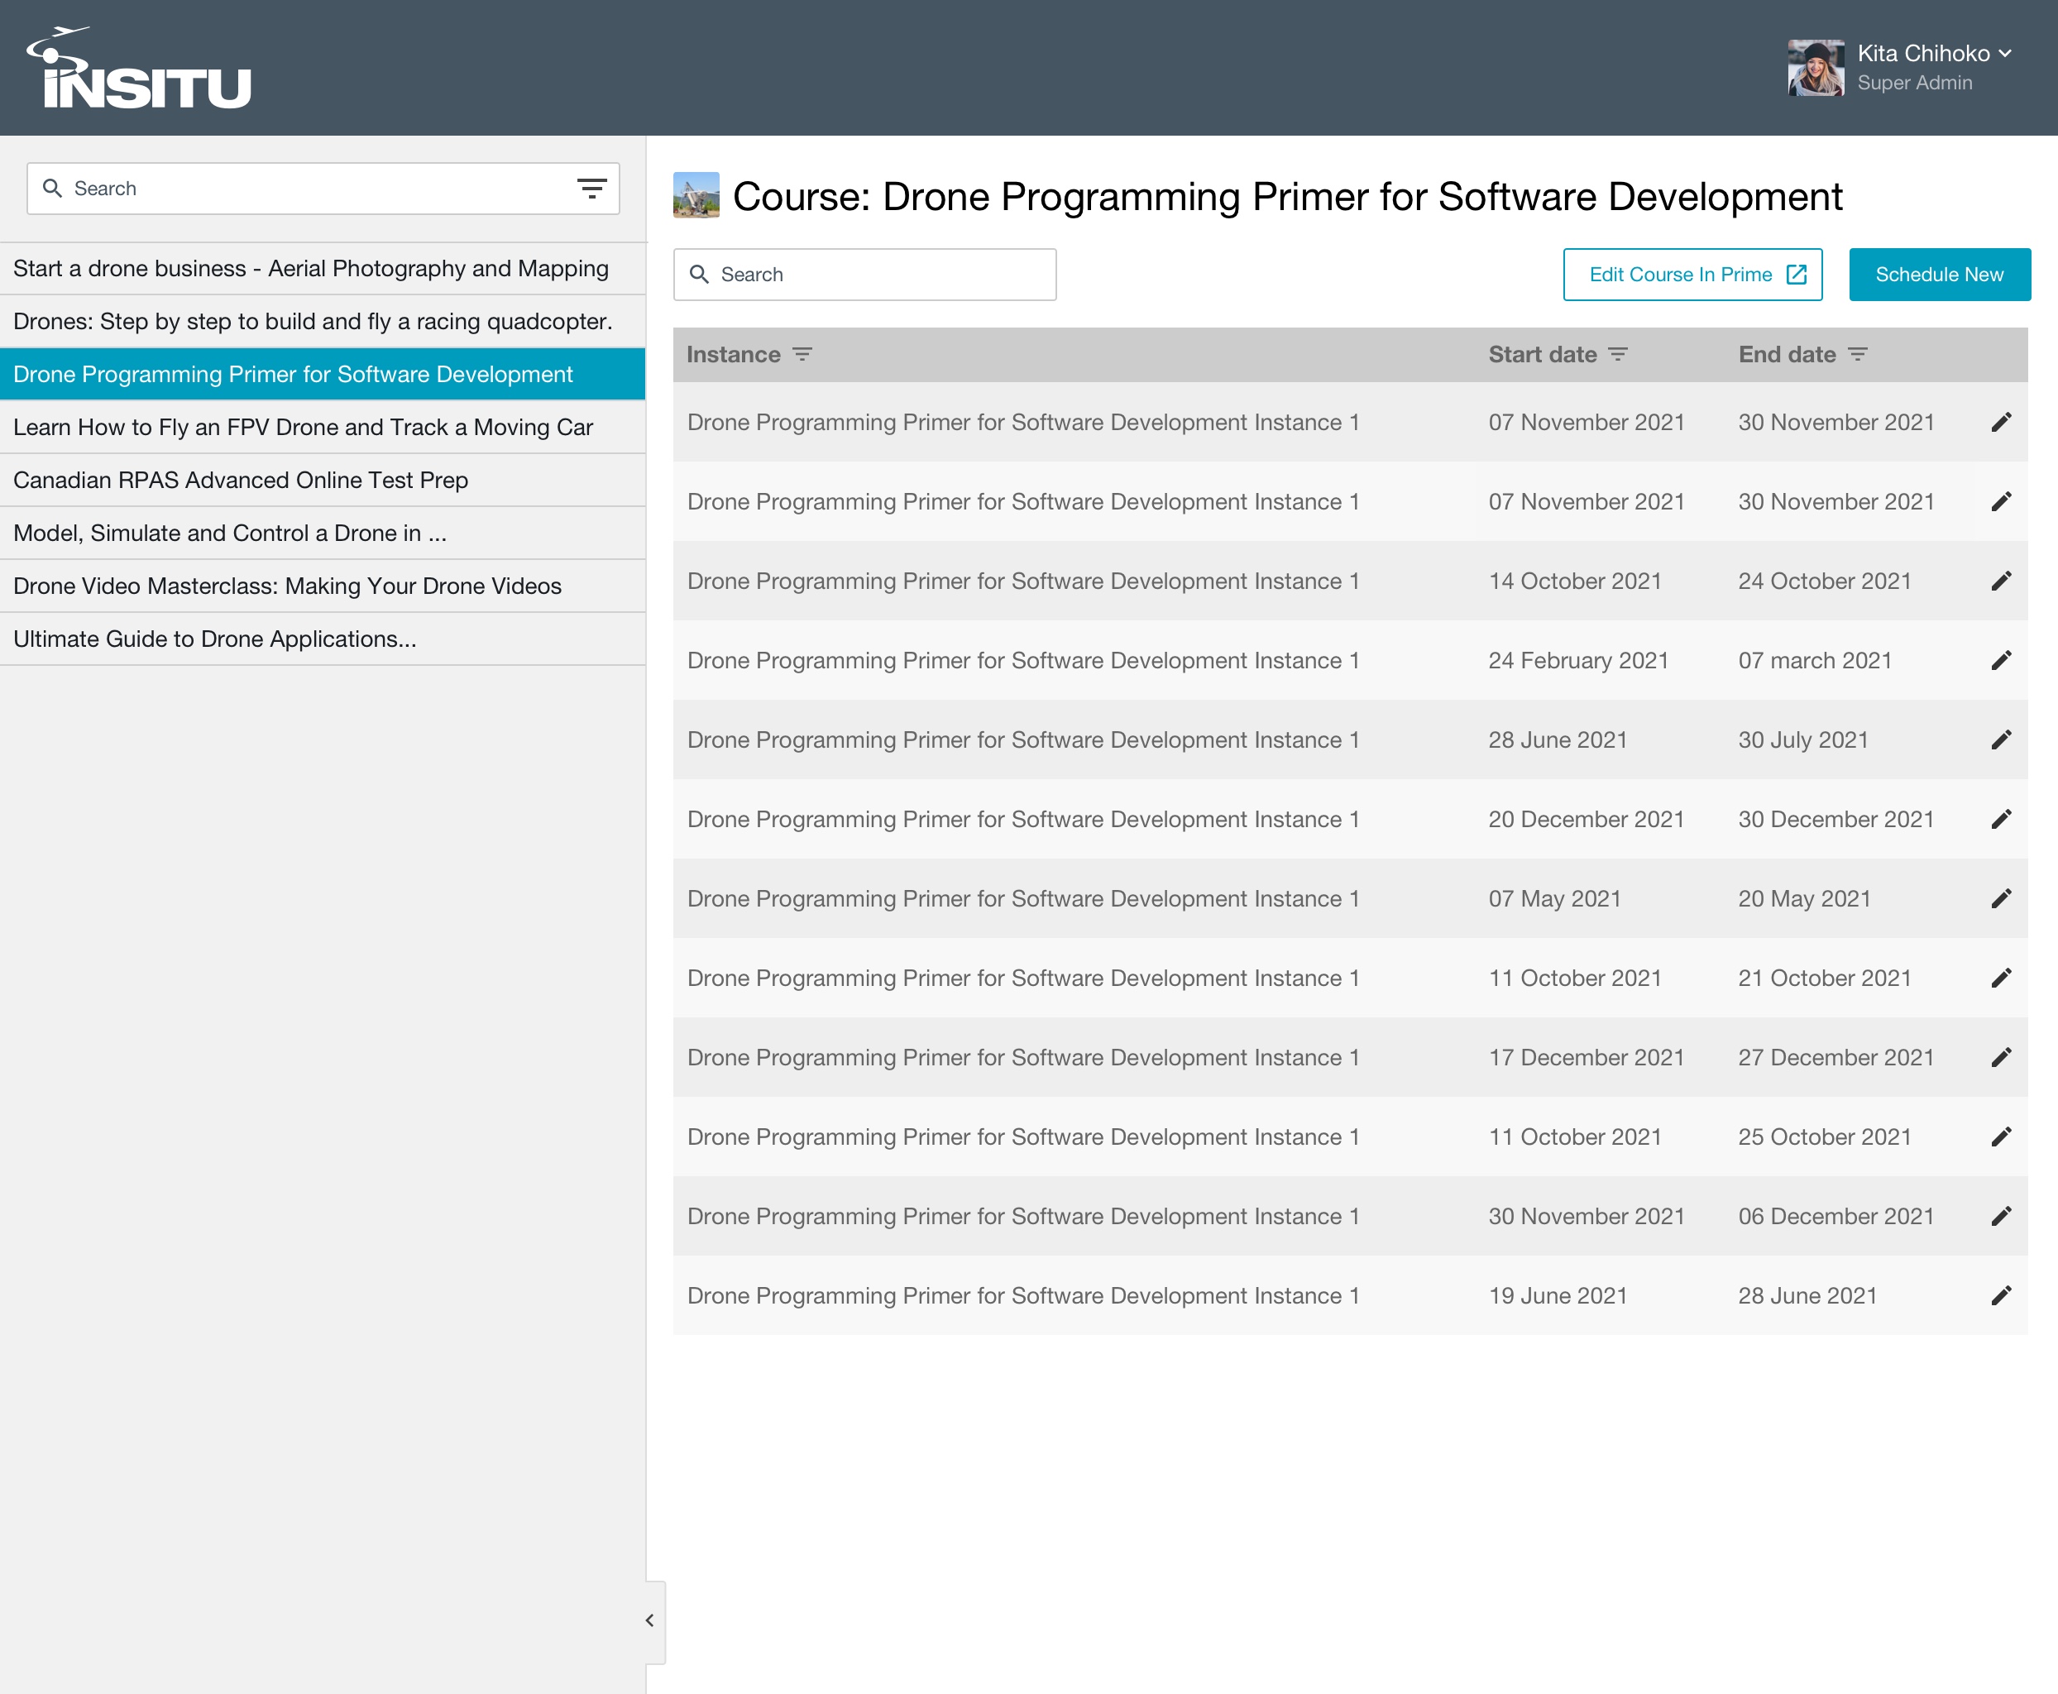Edit the instance starting 17 December 2021
2058x1694 pixels.
pos(2002,1058)
